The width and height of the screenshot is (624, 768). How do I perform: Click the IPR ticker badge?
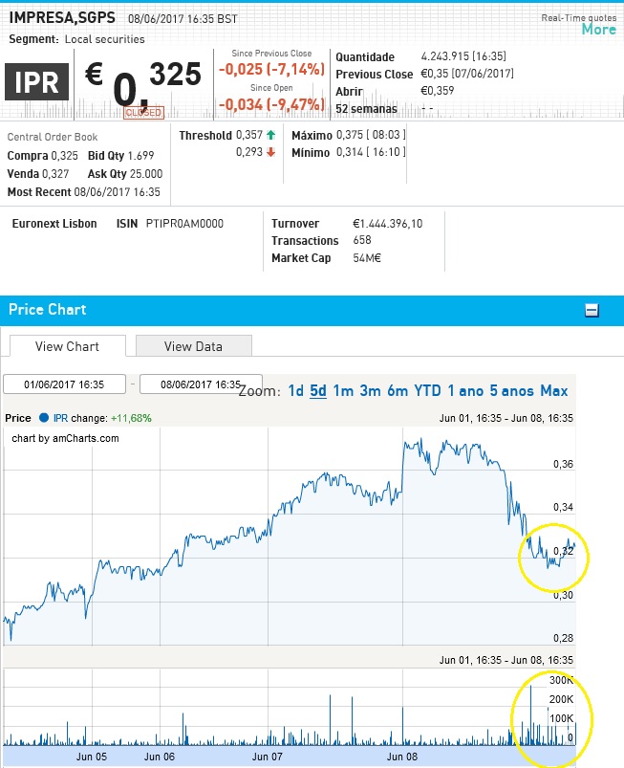36,82
